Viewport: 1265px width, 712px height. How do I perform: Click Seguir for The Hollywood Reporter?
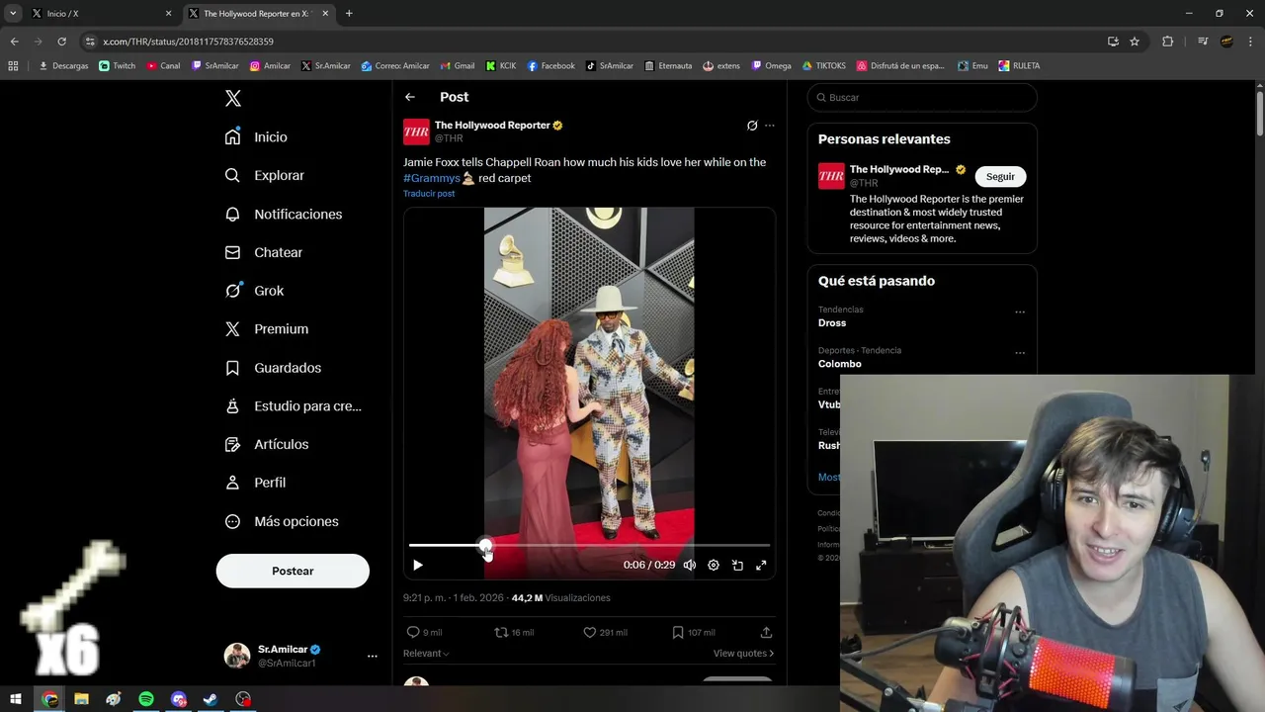pos(1000,176)
